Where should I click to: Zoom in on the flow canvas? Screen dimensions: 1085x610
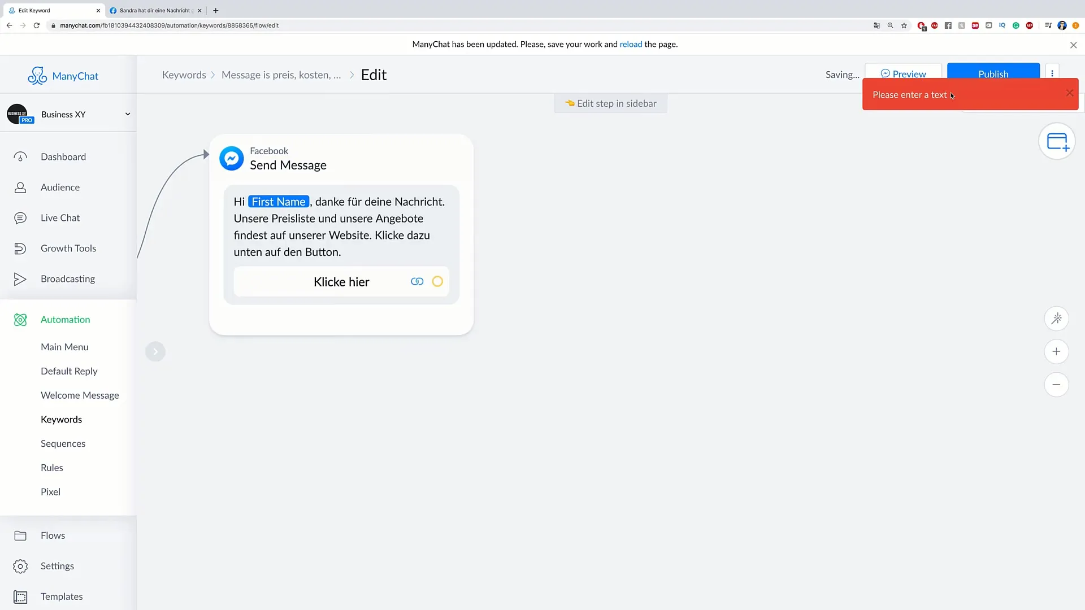[x=1056, y=351]
